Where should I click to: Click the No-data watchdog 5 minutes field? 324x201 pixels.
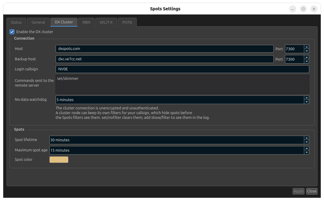(x=180, y=100)
